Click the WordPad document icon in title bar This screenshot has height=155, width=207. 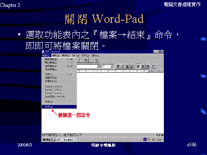43,52
